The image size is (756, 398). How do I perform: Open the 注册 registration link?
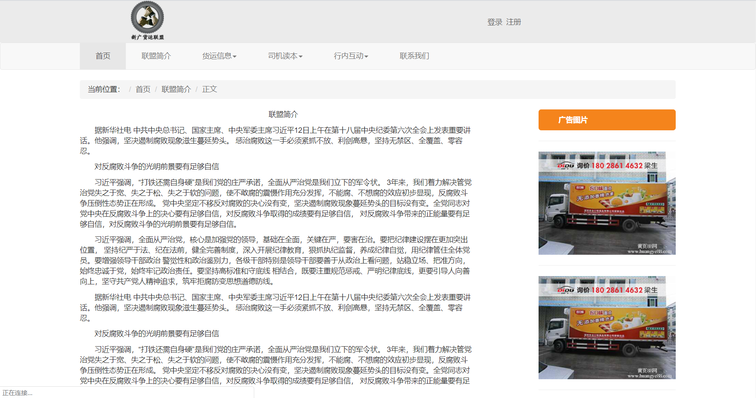(513, 22)
